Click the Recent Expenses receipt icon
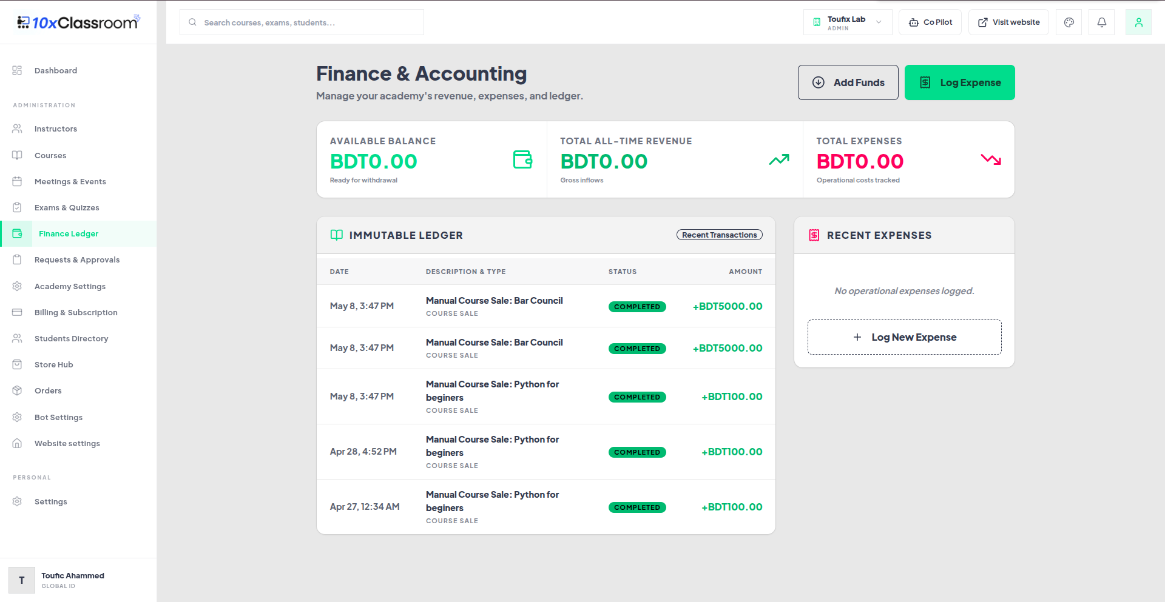The image size is (1165, 602). (814, 235)
